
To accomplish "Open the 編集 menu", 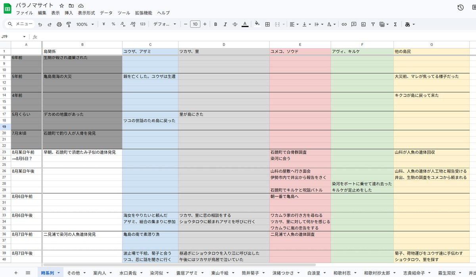I will click(42, 13).
